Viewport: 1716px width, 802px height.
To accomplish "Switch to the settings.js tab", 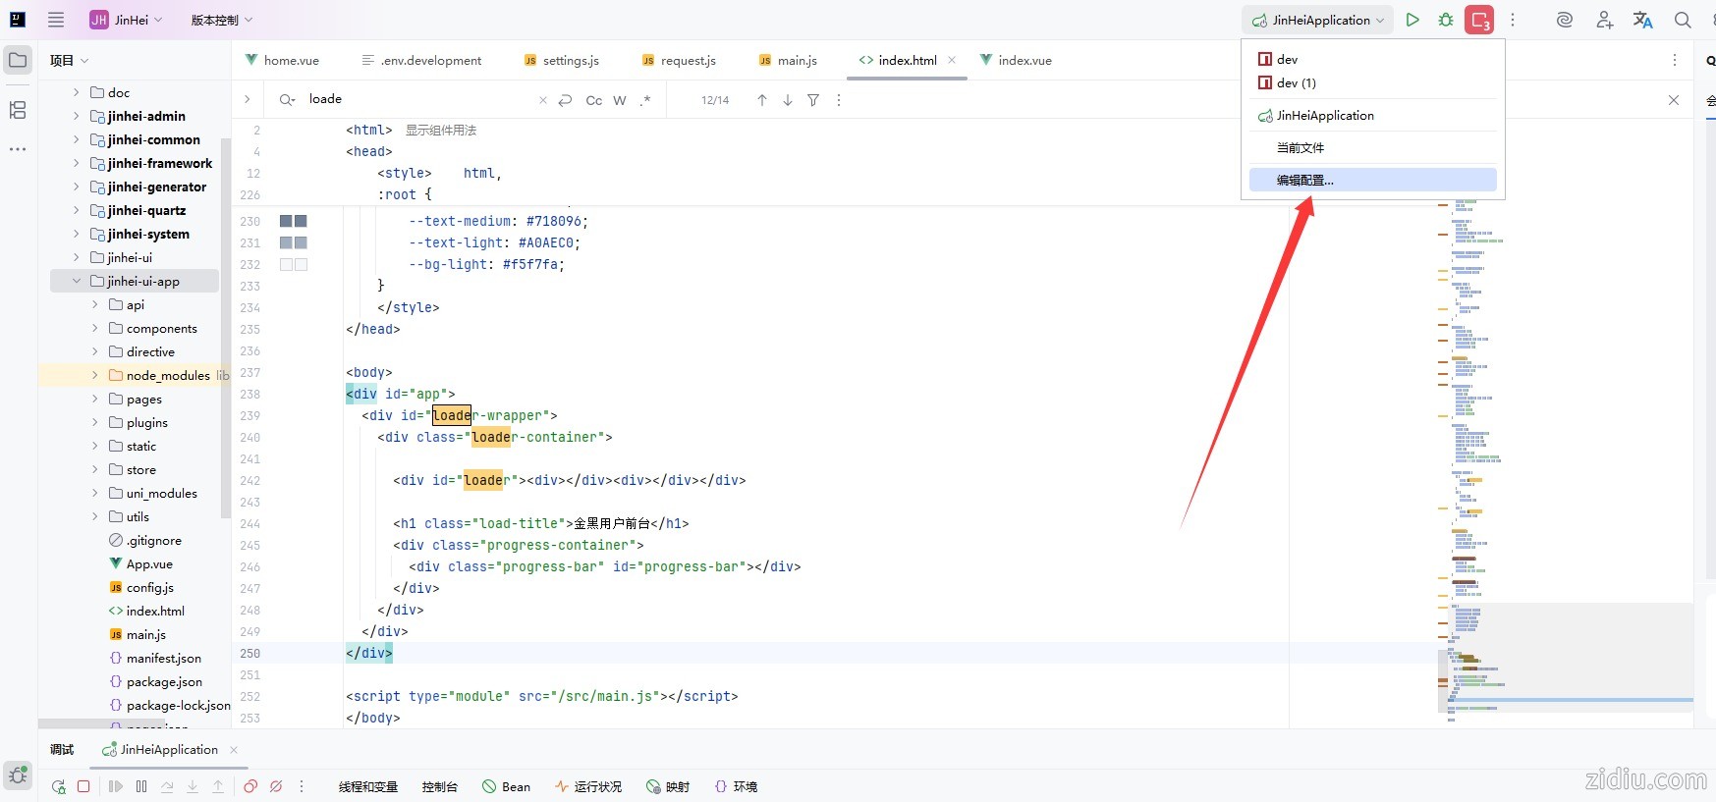I will point(561,60).
